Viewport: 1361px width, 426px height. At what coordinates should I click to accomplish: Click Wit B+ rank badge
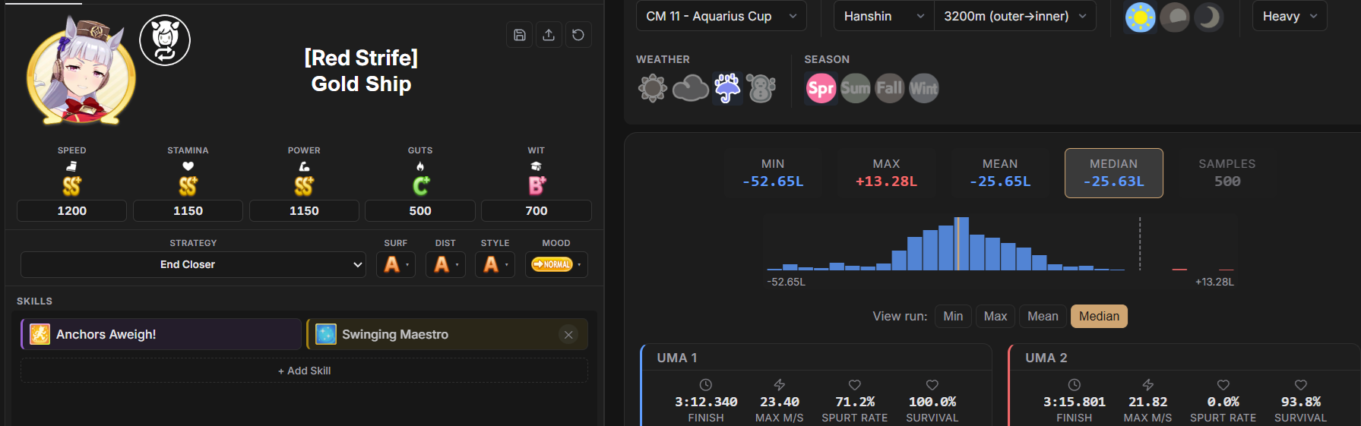click(536, 186)
